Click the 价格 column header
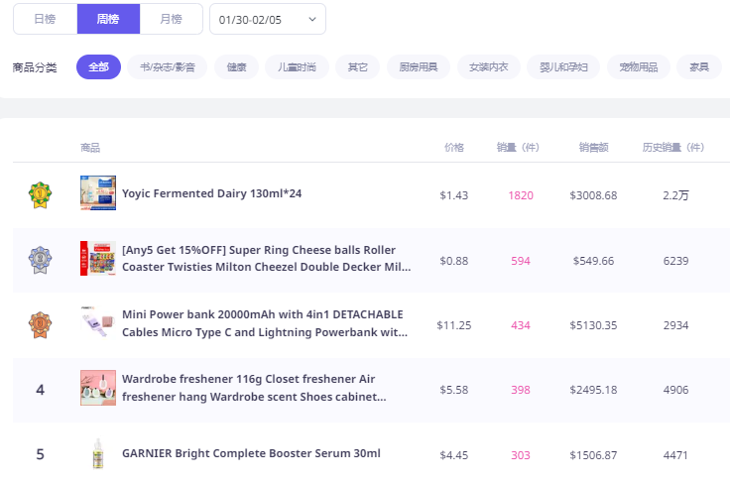The width and height of the screenshot is (730, 483). (454, 148)
